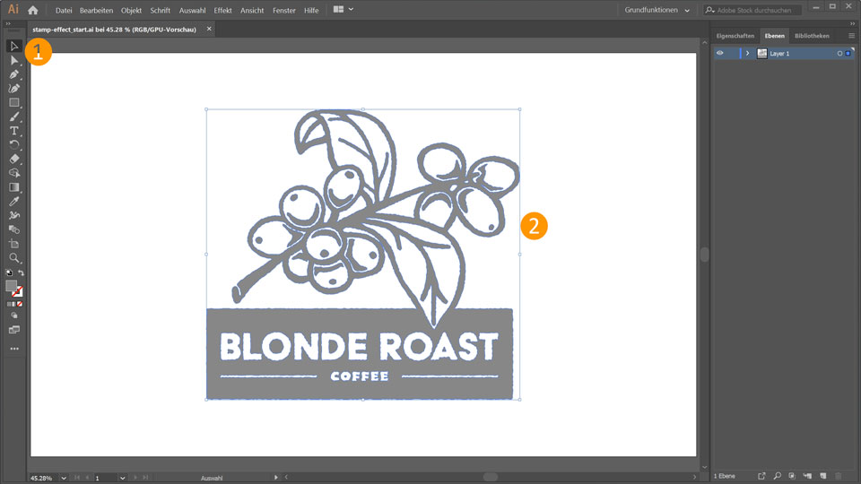Select the Eraser tool
The height and width of the screenshot is (484, 861).
[14, 160]
